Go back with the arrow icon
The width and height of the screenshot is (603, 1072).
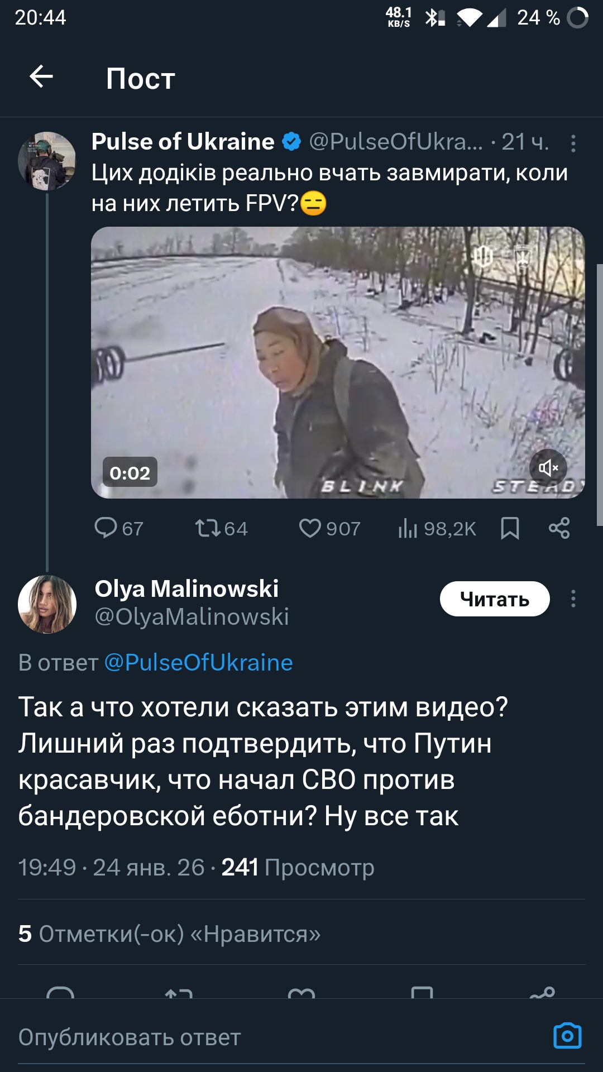coord(41,76)
